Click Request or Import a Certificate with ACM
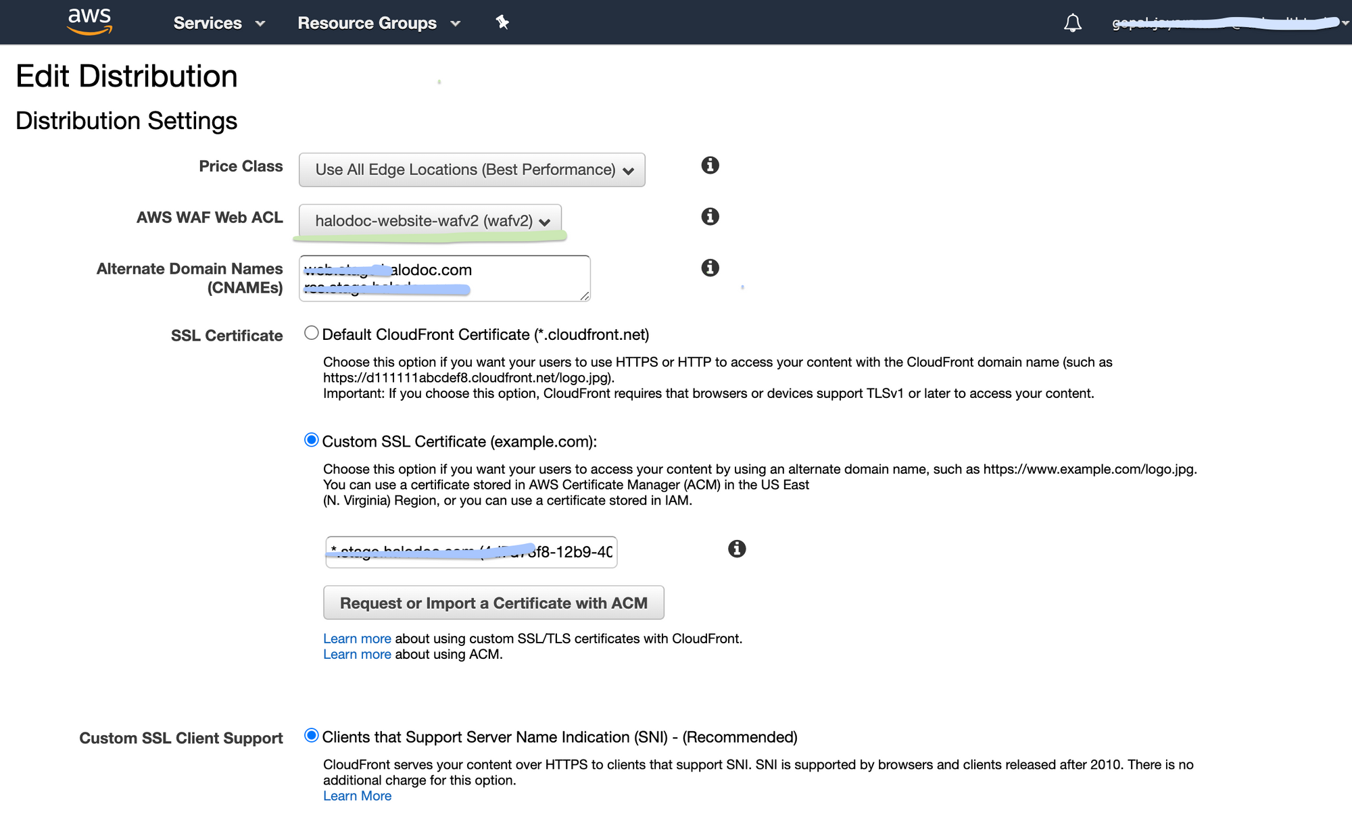 pyautogui.click(x=493, y=603)
